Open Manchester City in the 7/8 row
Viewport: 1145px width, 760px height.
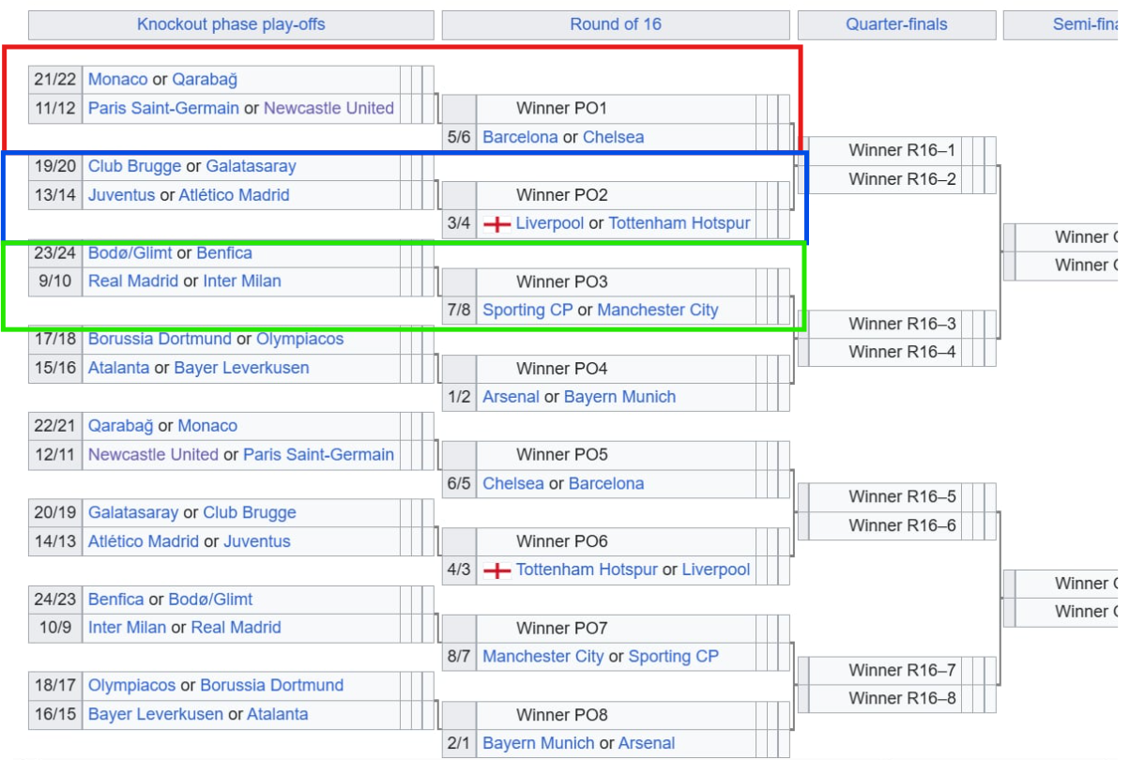pos(657,310)
